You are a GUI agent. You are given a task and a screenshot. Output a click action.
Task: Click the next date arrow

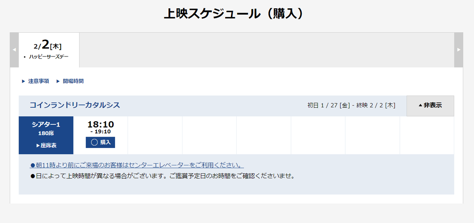(x=459, y=50)
